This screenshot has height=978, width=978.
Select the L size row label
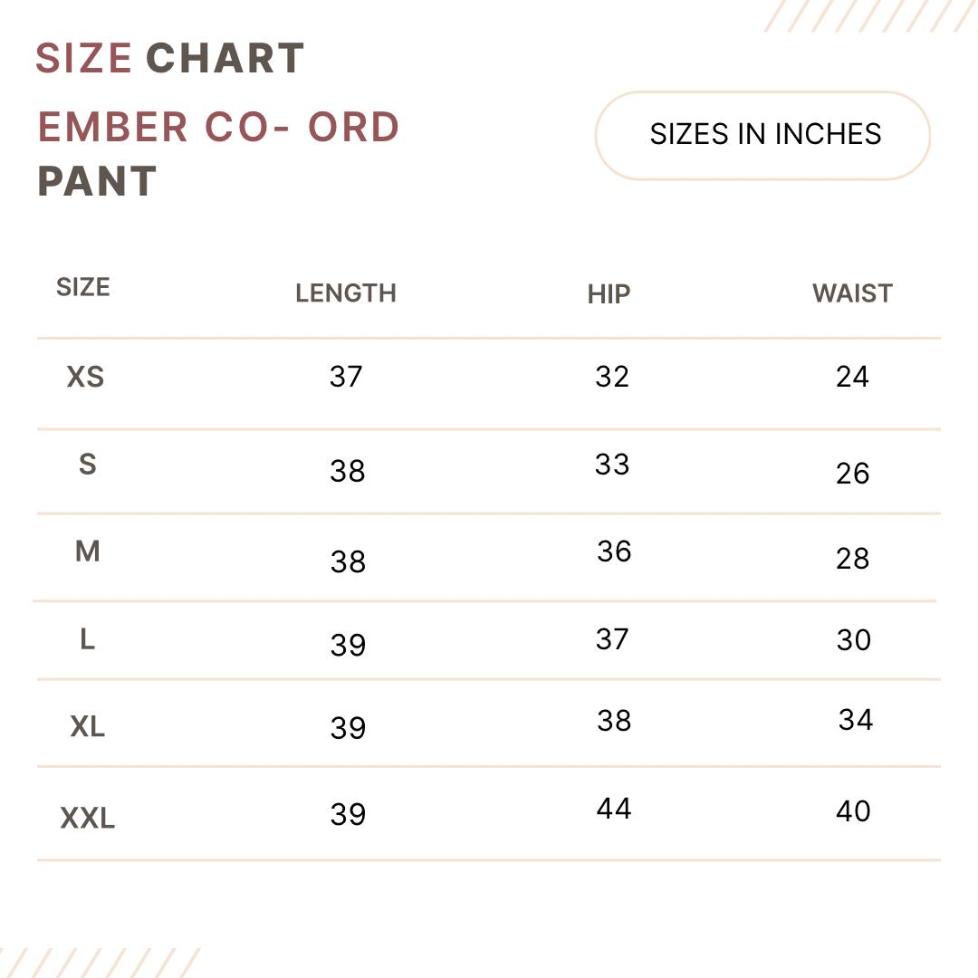[x=87, y=639]
